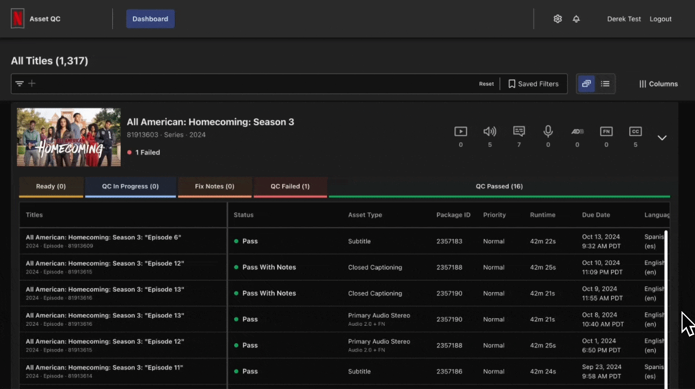This screenshot has height=389, width=695.
Task: Select the Ready (0) tab
Action: click(51, 186)
